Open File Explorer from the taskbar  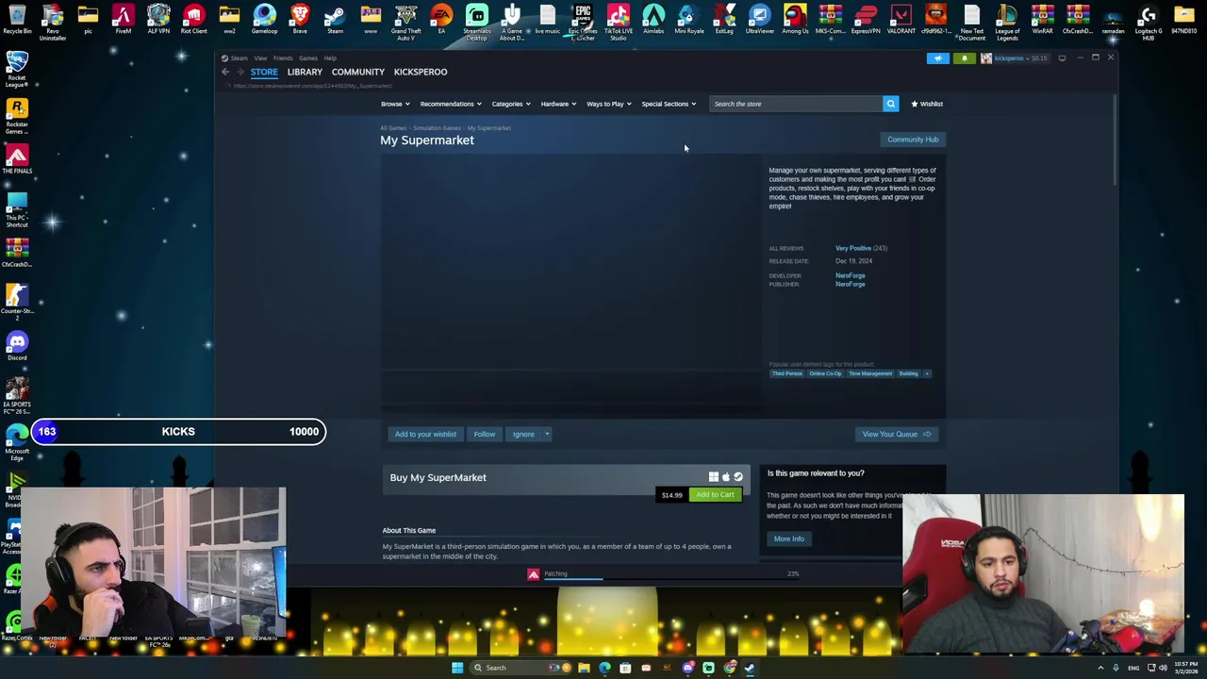[584, 668]
